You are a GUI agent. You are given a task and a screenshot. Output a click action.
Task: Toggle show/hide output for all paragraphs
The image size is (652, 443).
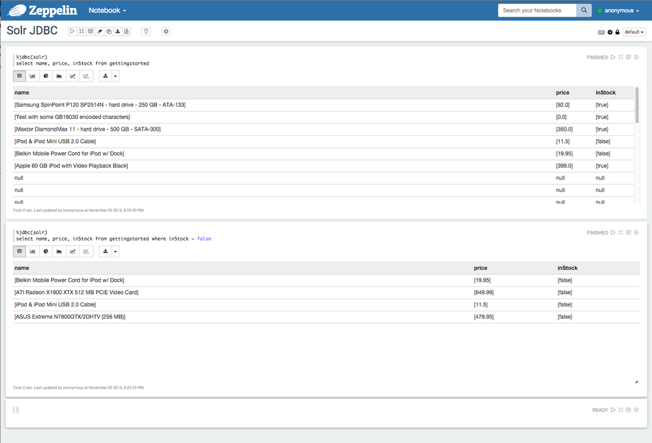[91, 31]
